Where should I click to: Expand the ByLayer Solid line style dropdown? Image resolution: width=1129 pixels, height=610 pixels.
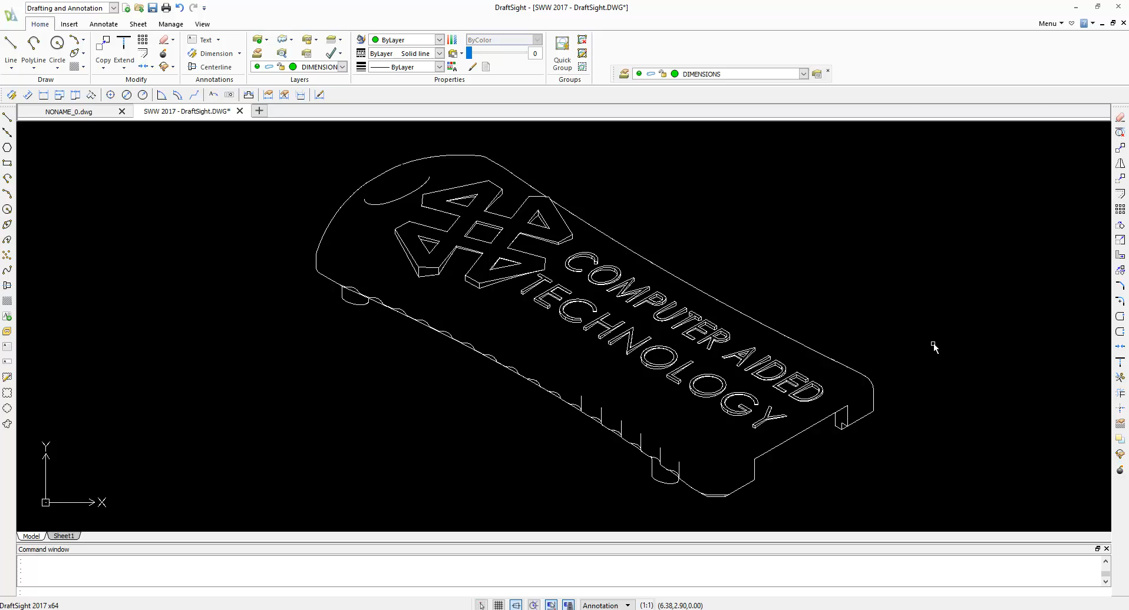[x=439, y=53]
